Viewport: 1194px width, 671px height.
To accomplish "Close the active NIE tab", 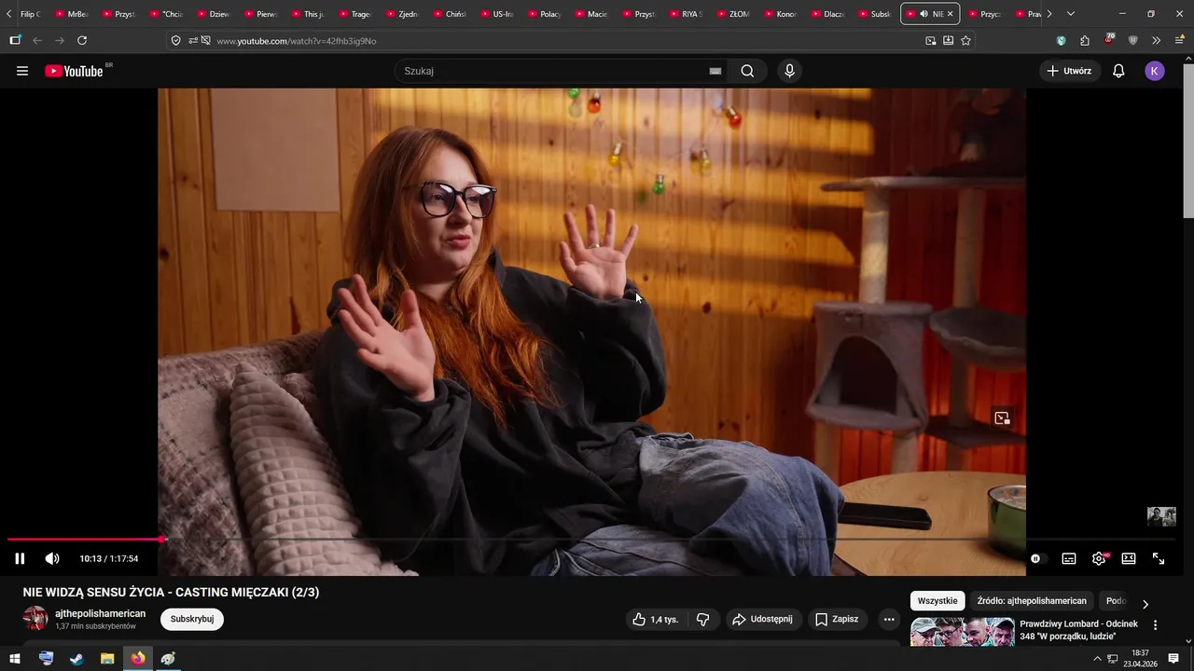I will (x=951, y=14).
